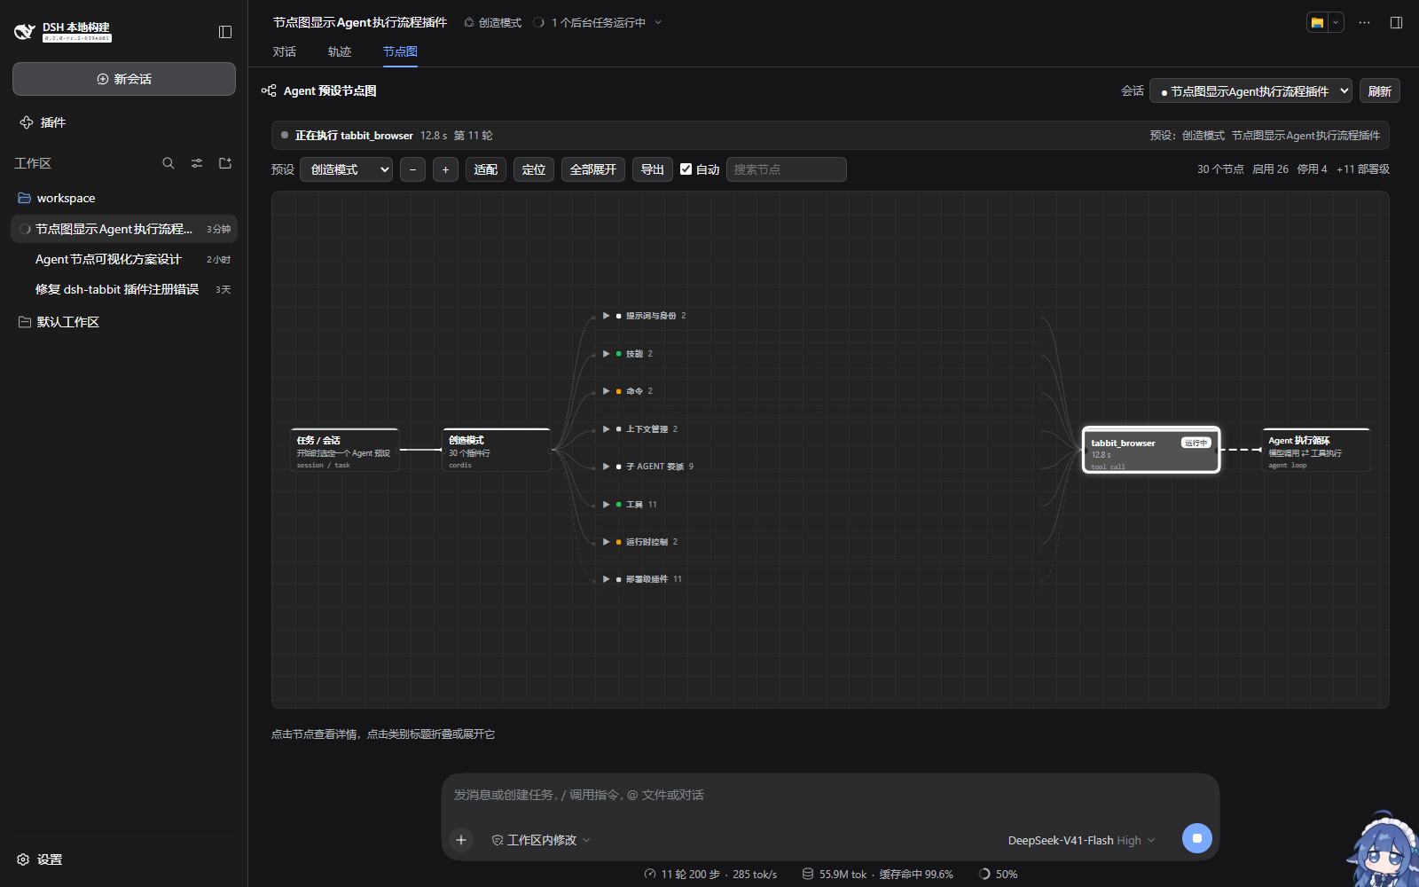This screenshot has width=1419, height=887.
Task: Click the 适配 fit view button
Action: pyautogui.click(x=486, y=169)
